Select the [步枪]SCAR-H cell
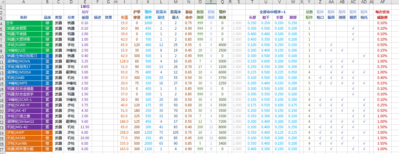 (24, 105)
